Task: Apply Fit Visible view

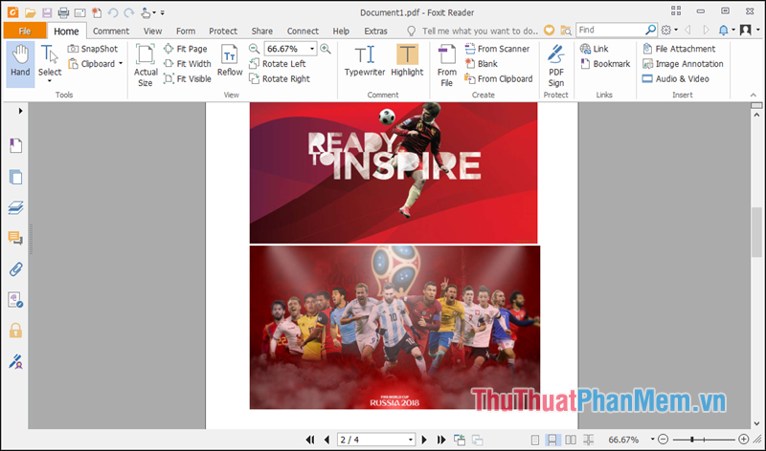Action: point(187,79)
